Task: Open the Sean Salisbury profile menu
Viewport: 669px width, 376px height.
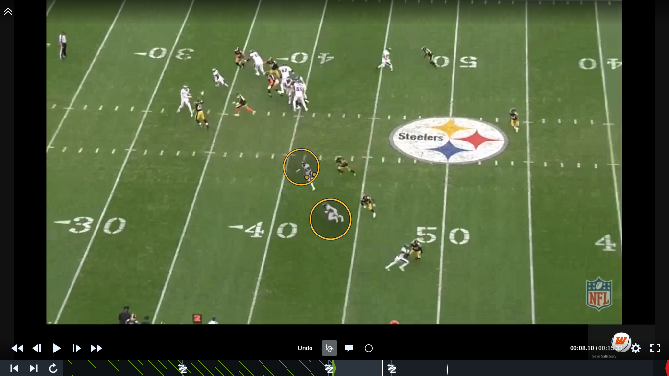Action: (x=621, y=342)
